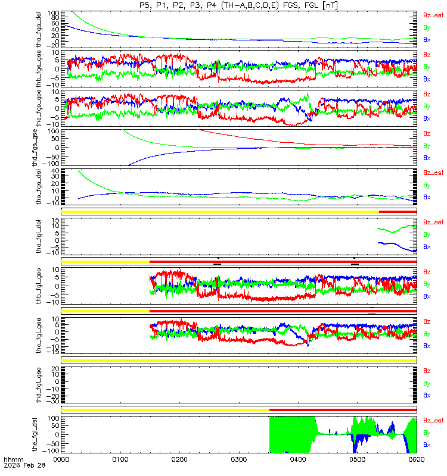The width and height of the screenshot is (447, 476).
Task: Click the red Bz legend beside thb_fgl_gse
Action: [427, 272]
